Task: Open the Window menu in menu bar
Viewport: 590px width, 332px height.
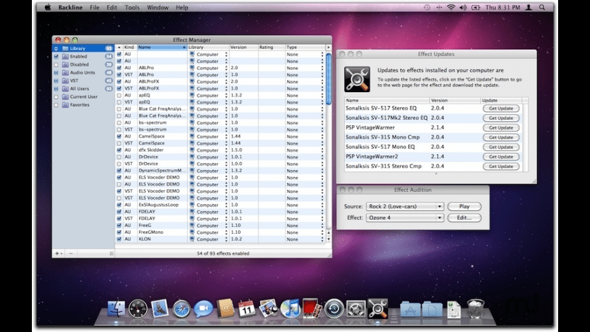Action: coord(157,7)
